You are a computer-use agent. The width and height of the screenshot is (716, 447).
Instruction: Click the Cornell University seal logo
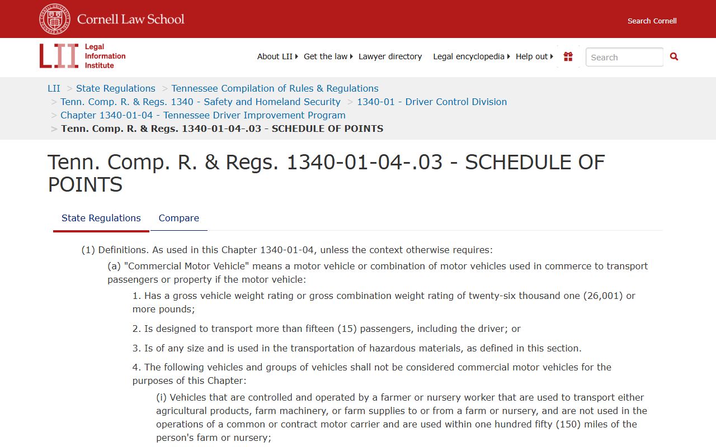(x=55, y=19)
